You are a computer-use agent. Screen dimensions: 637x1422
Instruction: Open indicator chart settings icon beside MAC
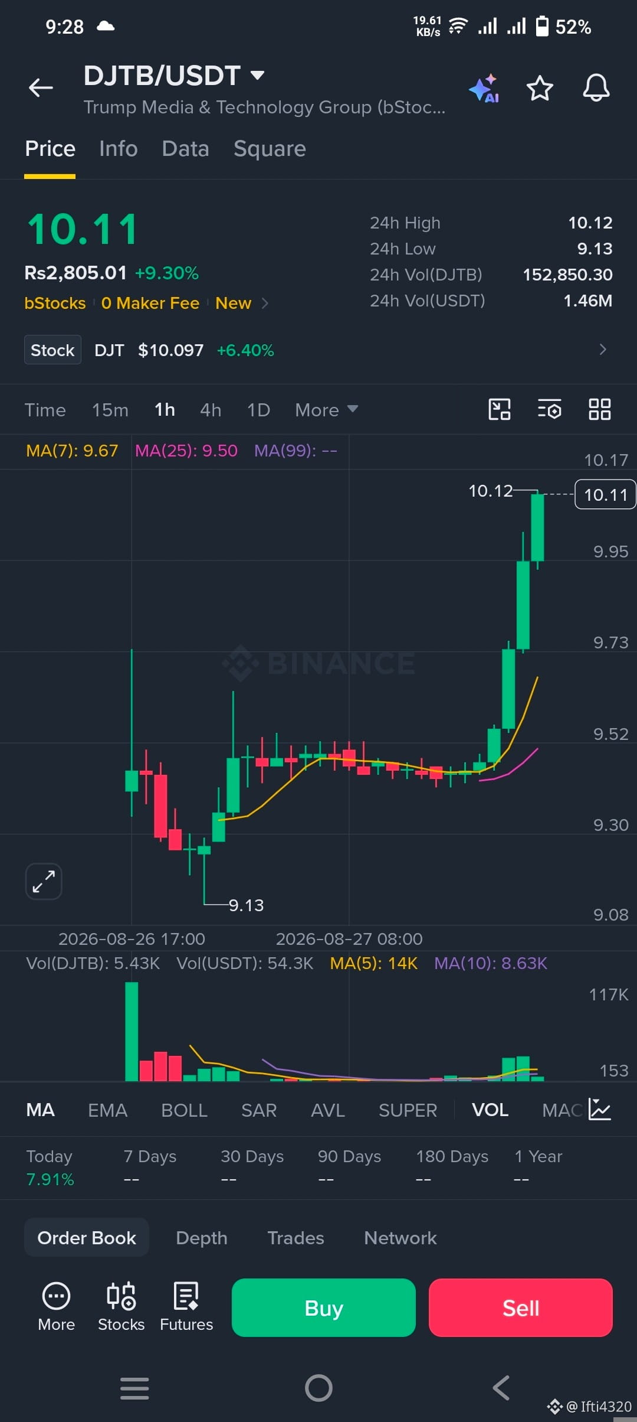coord(600,1110)
